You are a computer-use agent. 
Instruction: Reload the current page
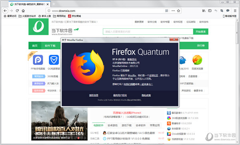pos(17,11)
